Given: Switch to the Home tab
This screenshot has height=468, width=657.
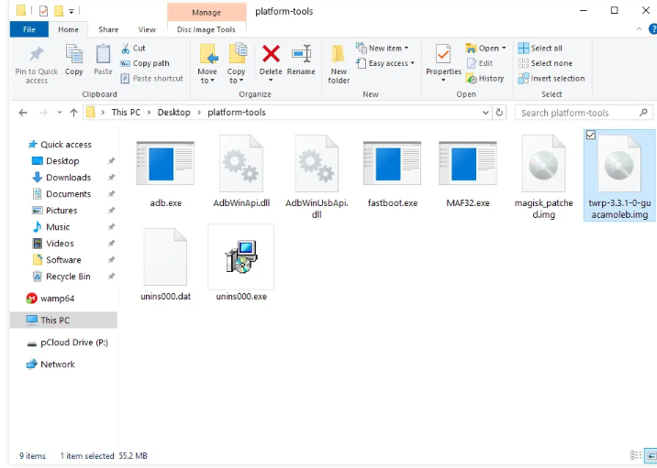Looking at the screenshot, I should 68,29.
